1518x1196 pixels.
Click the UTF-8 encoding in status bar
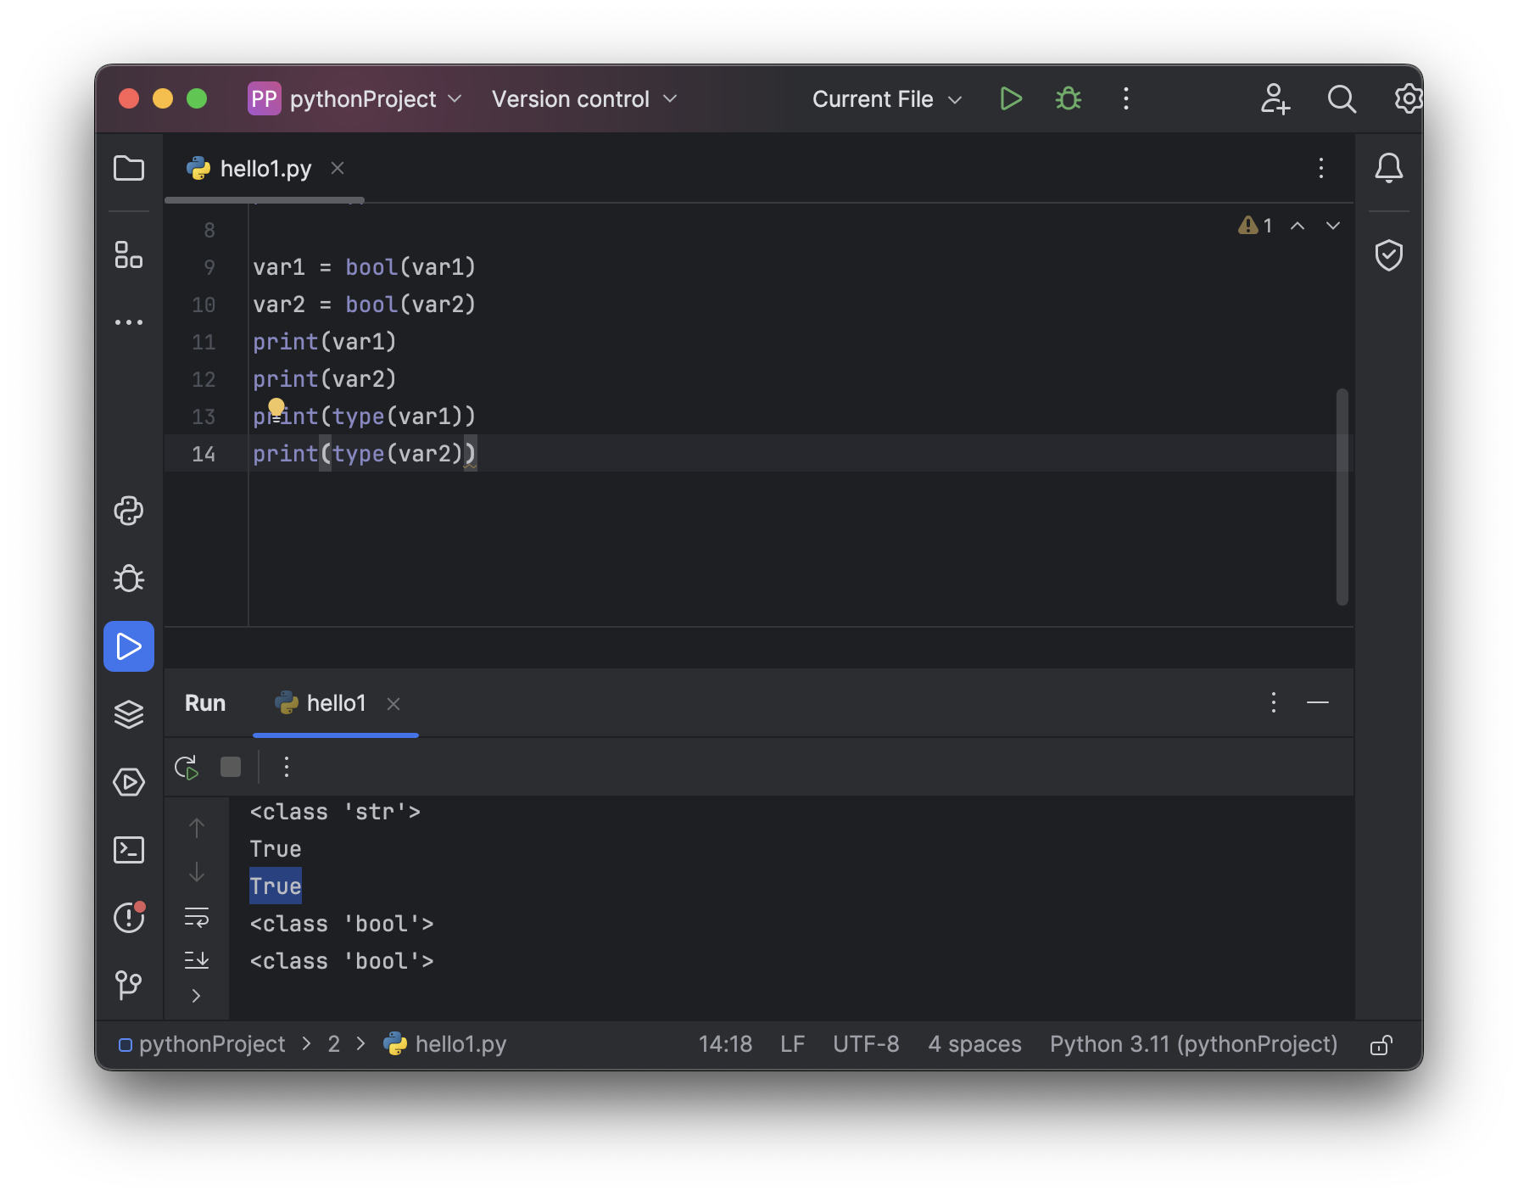tap(865, 1044)
